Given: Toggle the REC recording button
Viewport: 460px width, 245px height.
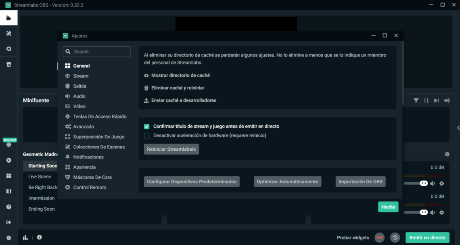Looking at the screenshot, I should 379,237.
